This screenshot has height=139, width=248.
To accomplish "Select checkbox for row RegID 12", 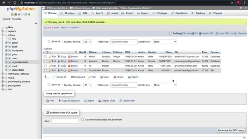I will pos(45,70).
